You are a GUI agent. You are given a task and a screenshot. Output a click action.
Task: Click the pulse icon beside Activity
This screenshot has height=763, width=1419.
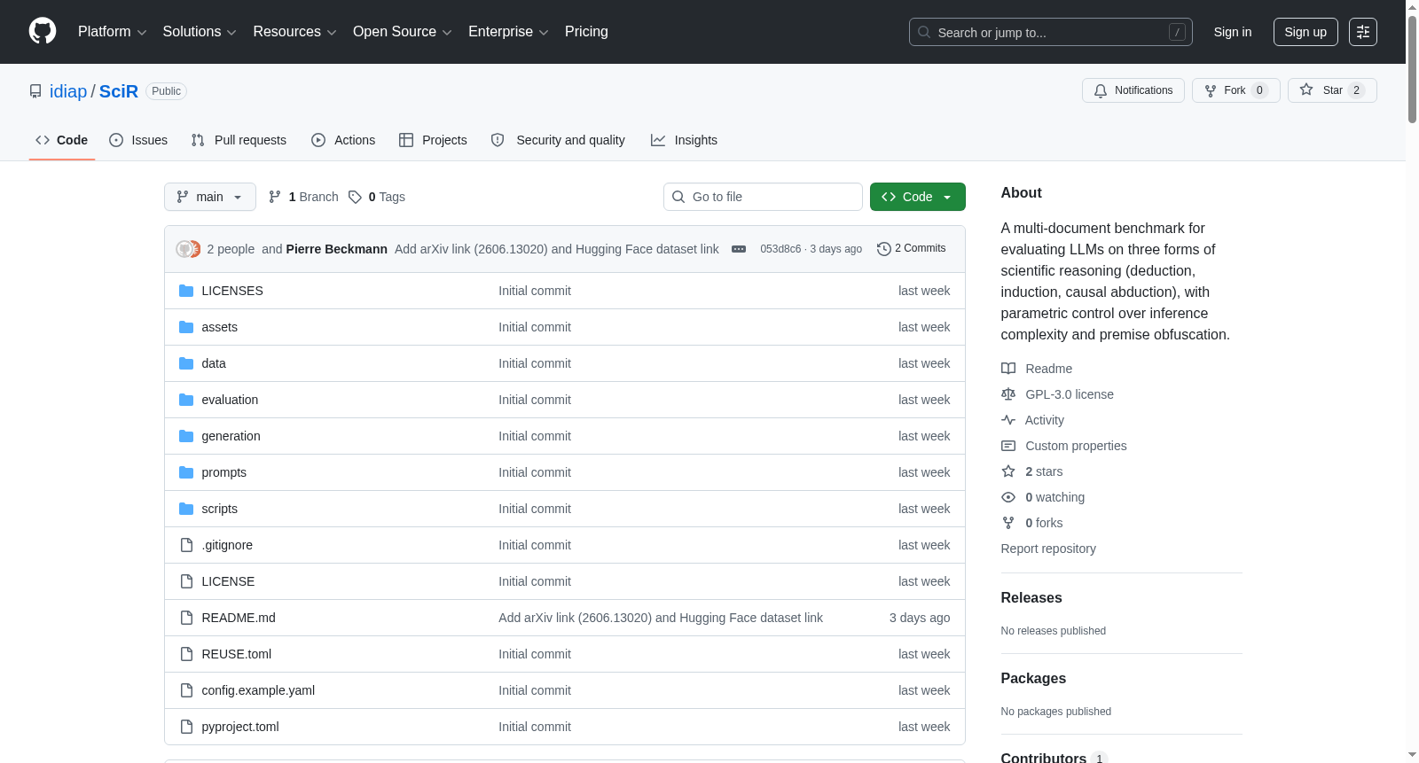coord(1008,420)
